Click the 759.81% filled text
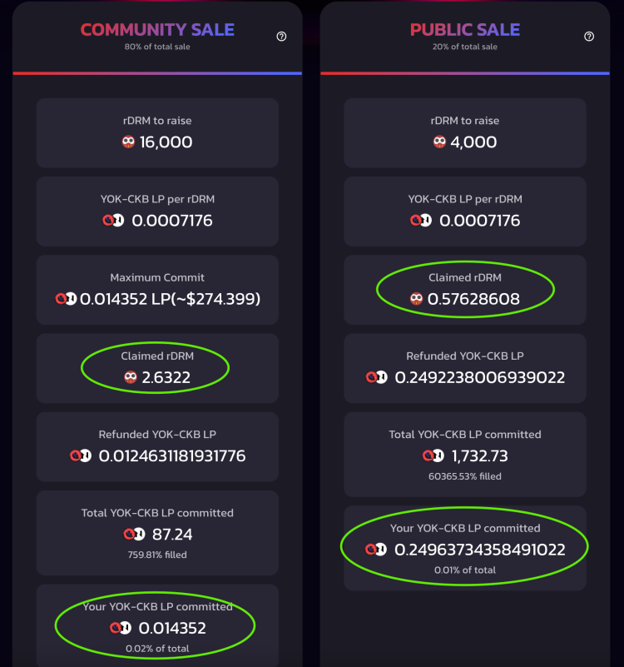 157,554
